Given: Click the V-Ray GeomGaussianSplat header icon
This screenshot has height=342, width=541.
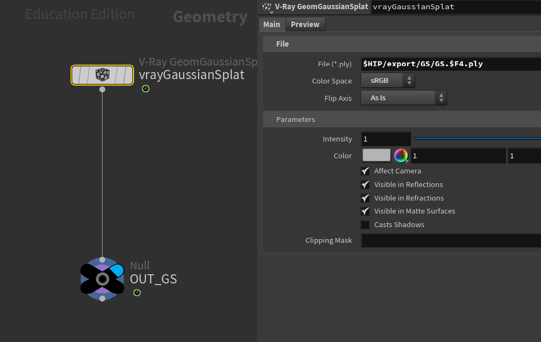Looking at the screenshot, I should click(x=266, y=7).
